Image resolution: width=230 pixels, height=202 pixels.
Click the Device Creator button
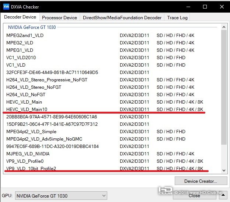pos(201,181)
